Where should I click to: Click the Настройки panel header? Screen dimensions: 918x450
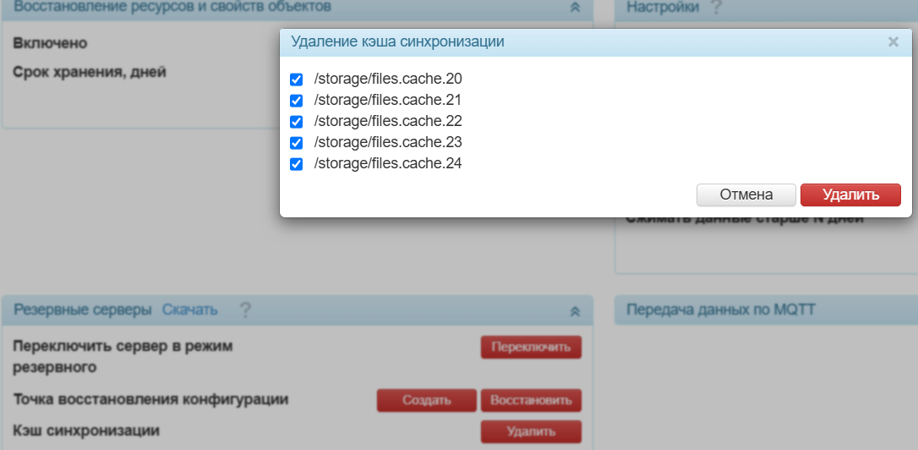767,8
